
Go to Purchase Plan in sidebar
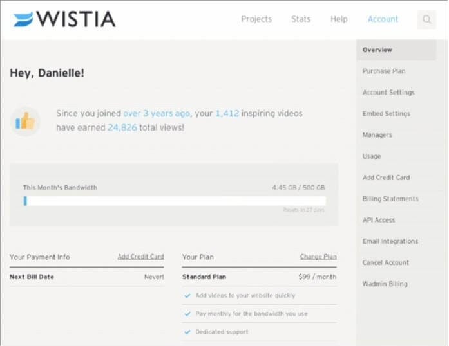pos(384,71)
